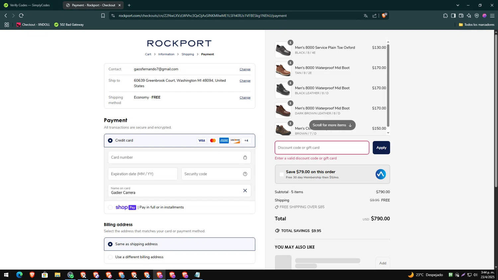This screenshot has height=280, width=498.
Task: Choose Same as shipping address
Action: coord(110,244)
